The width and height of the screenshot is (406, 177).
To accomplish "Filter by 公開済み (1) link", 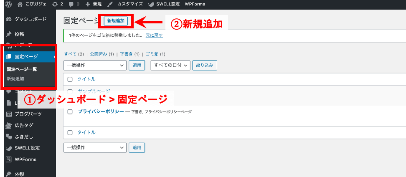I will pyautogui.click(x=102, y=54).
